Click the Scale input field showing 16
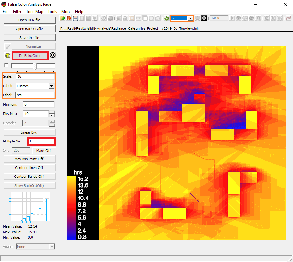Image resolution: width=293 pixels, height=262 pixels. coord(35,76)
